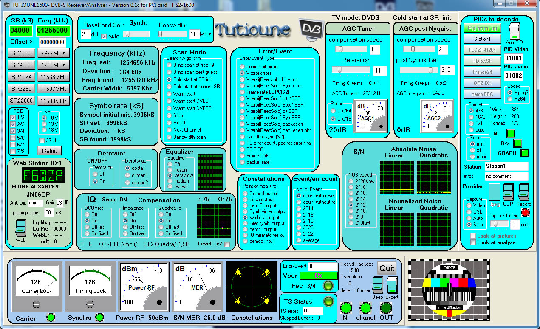Click the Freq (kHz) input field

(53, 31)
